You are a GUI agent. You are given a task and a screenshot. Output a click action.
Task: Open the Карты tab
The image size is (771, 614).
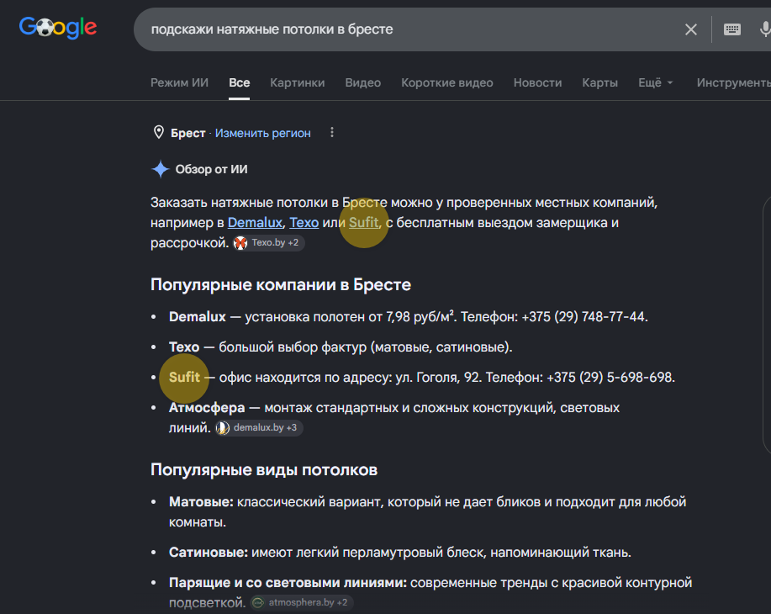pos(599,82)
